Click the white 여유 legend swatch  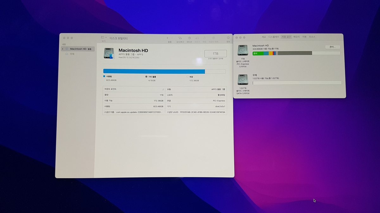[187, 76]
